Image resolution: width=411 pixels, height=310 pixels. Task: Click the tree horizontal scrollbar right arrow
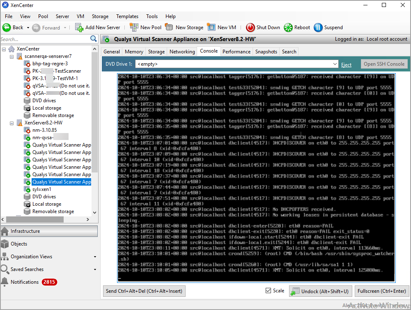tap(88, 220)
